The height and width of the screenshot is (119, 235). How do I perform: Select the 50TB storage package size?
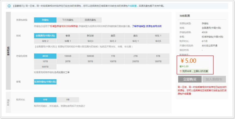[90, 61]
